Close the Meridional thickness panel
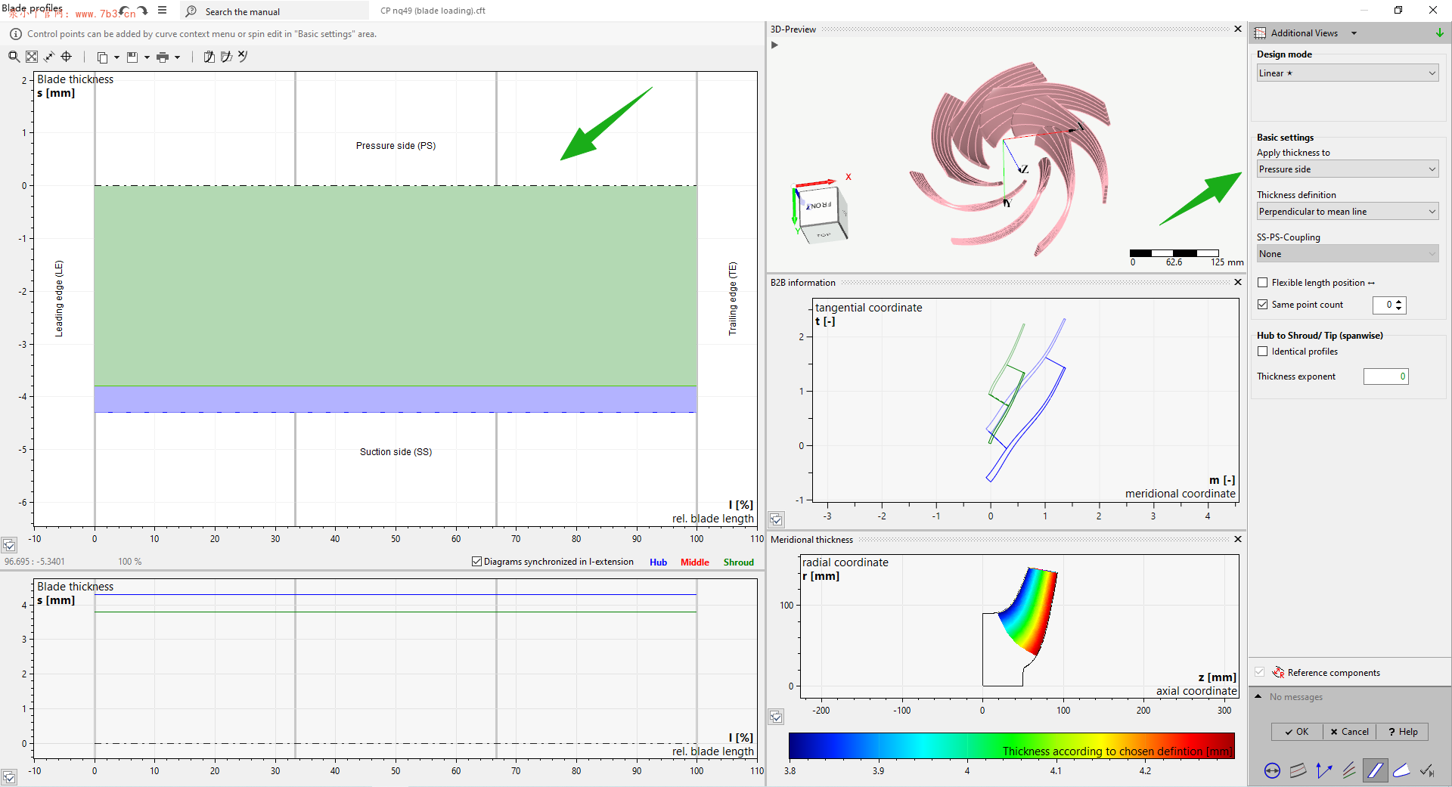Screen dimensions: 1452x787 point(1238,539)
